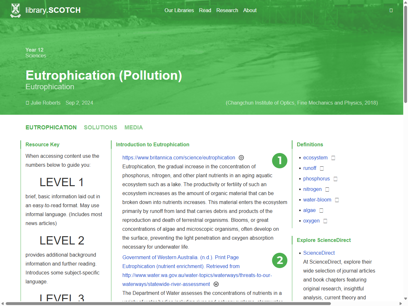Click the small icon beside the oxygen definition
The height and width of the screenshot is (306, 408).
[x=325, y=221]
